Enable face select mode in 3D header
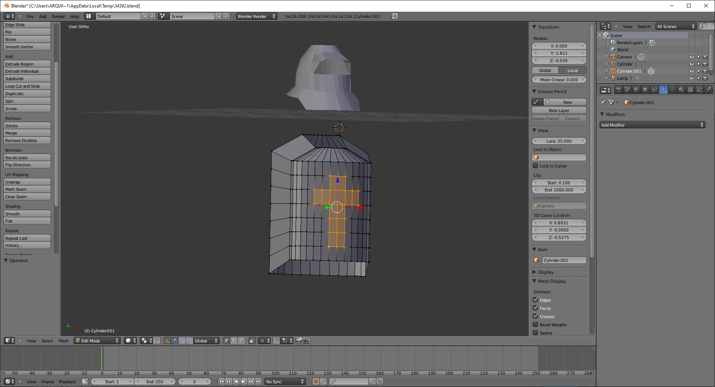The image size is (715, 387). coord(242,341)
